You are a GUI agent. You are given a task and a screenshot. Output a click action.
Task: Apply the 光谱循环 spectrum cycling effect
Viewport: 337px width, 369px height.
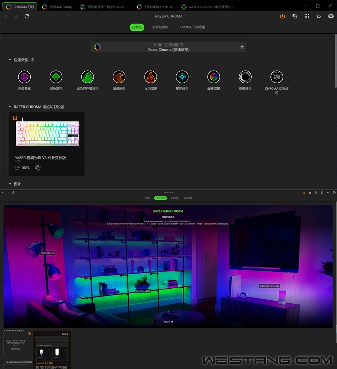[24, 77]
